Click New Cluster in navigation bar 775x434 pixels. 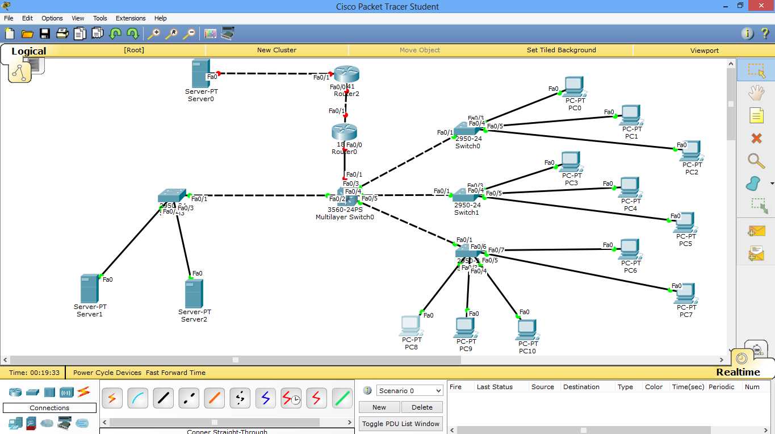pyautogui.click(x=277, y=50)
